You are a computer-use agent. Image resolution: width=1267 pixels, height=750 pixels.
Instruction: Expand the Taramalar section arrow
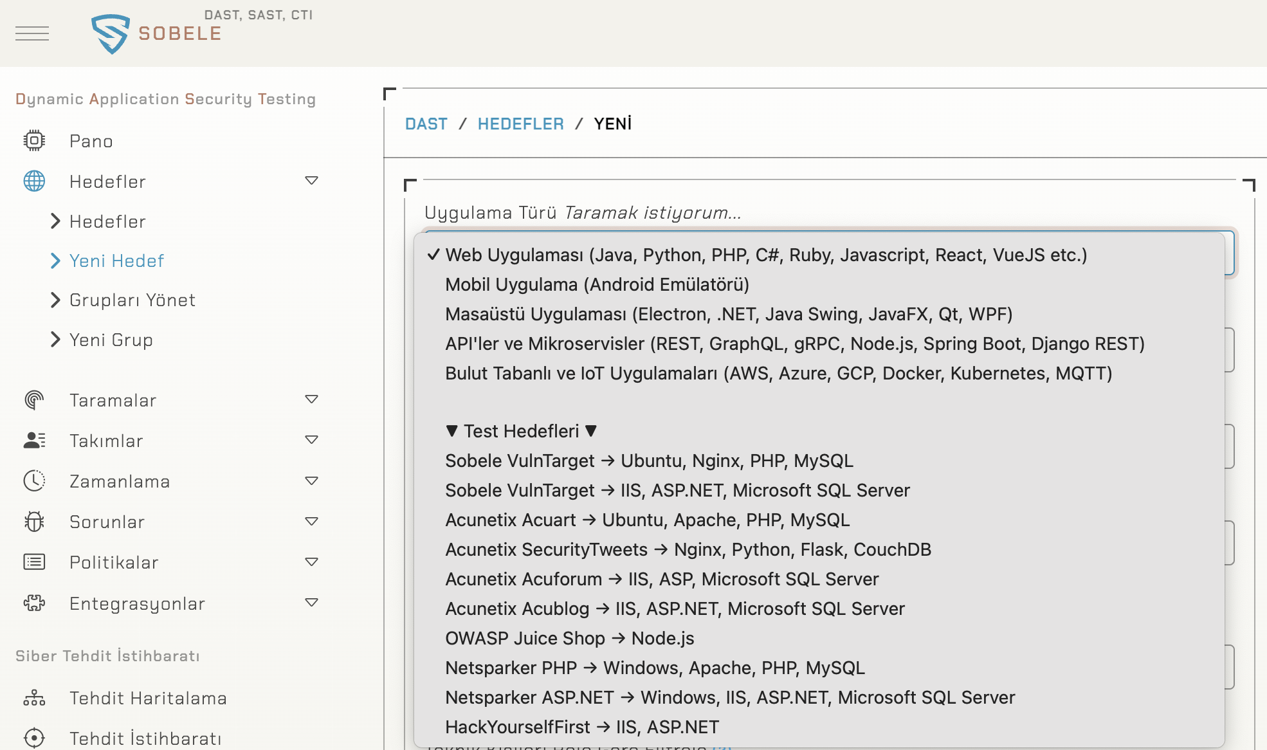pyautogui.click(x=311, y=399)
